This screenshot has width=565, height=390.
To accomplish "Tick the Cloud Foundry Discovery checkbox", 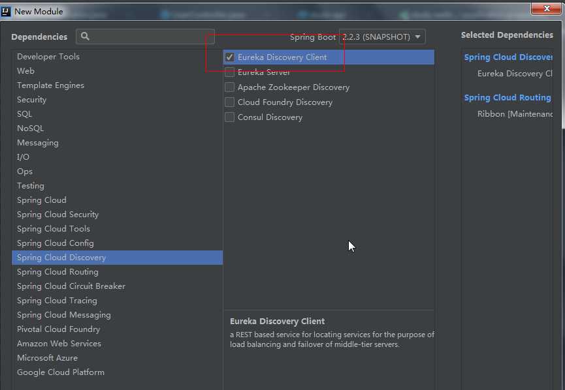I will pyautogui.click(x=229, y=102).
